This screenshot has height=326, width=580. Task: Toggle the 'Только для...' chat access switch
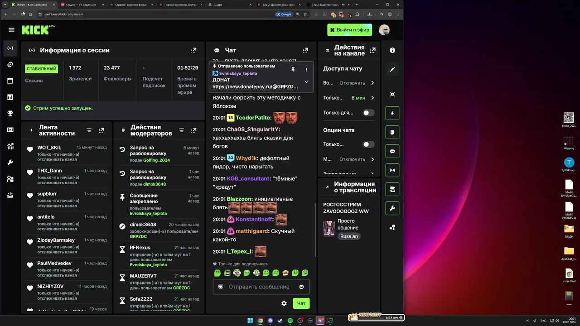point(369,113)
